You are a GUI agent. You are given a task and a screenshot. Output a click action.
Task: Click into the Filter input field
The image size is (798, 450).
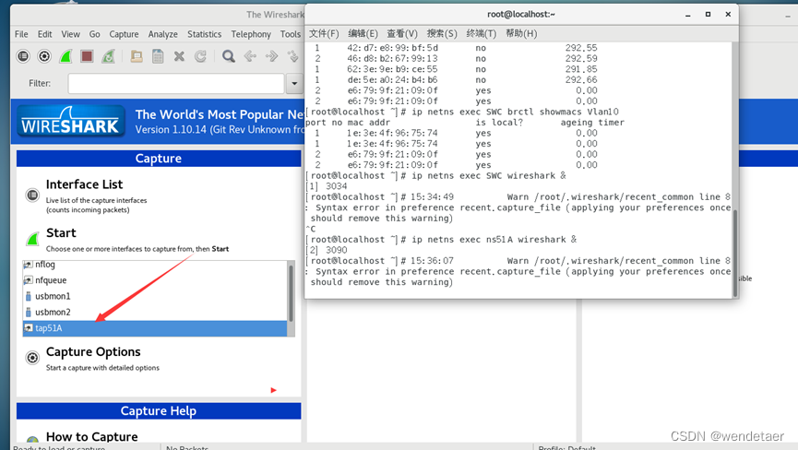[x=176, y=83]
